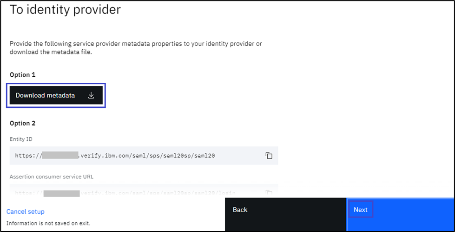Image resolution: width=455 pixels, height=232 pixels.
Task: Click the To identity provider heading
Action: click(x=65, y=10)
